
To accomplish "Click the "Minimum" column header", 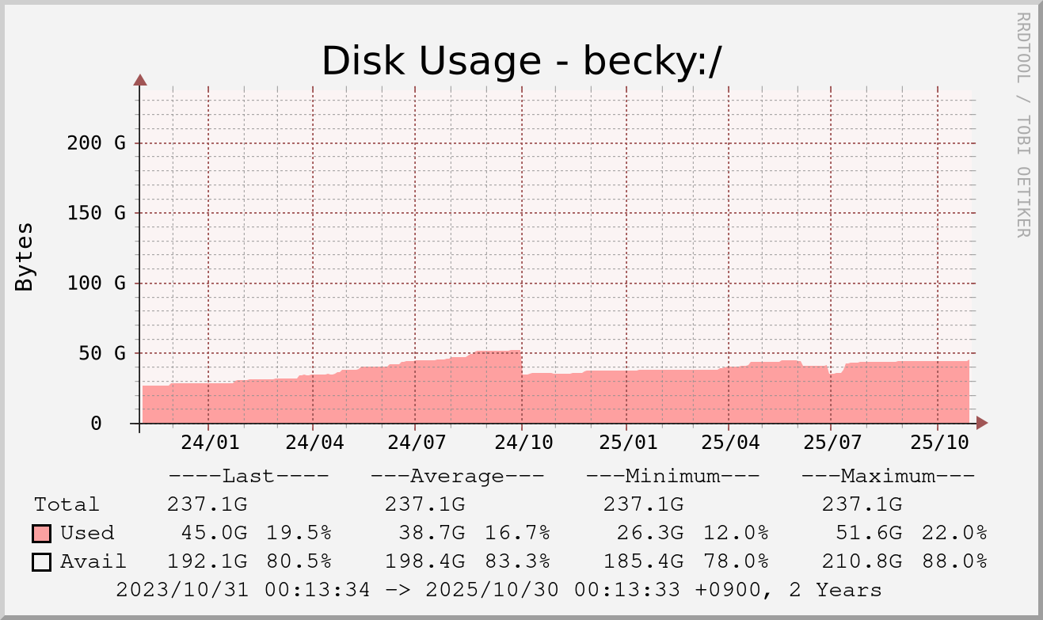I will click(x=672, y=477).
